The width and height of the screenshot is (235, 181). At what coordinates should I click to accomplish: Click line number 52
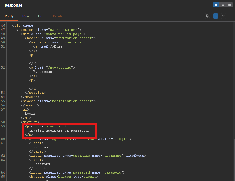(3, 67)
